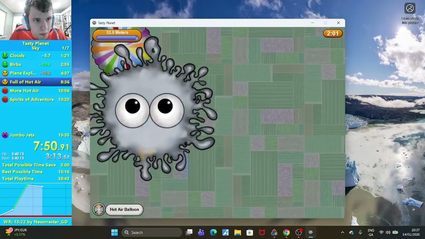Click the Full of Hot Air face icon
The width and height of the screenshot is (425, 239).
[5, 82]
